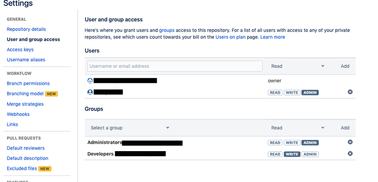The height and width of the screenshot is (182, 378).
Task: Click Add button in Groups section
Action: [345, 128]
